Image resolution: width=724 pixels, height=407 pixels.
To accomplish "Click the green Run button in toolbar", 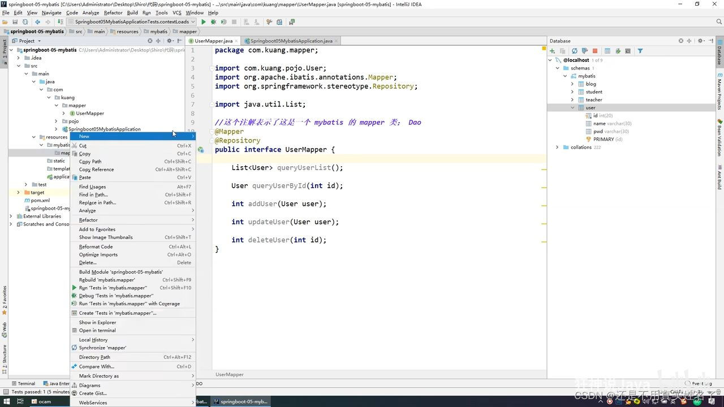I will 204,22.
